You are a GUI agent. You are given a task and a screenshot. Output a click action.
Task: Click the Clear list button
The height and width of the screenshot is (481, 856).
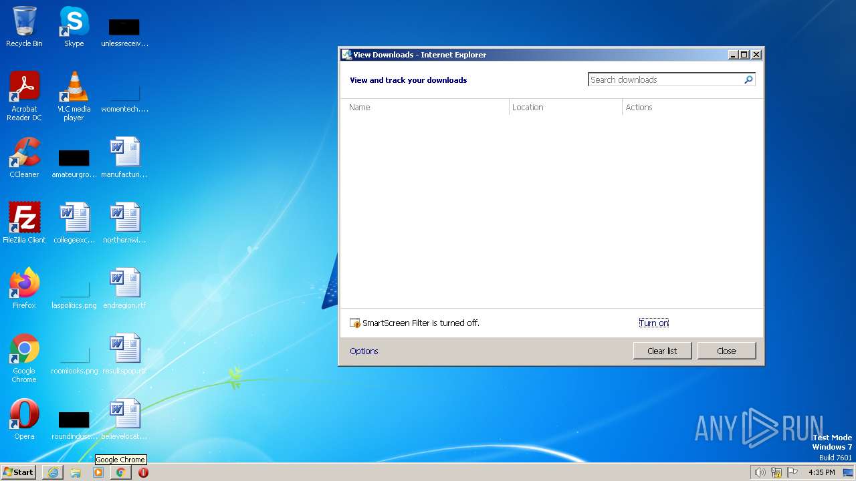coord(662,351)
